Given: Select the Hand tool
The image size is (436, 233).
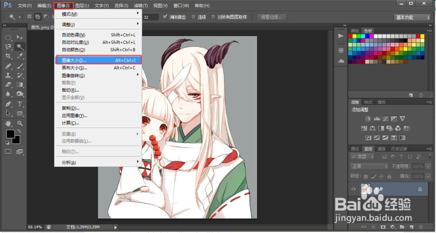Looking at the screenshot, I should pyautogui.click(x=8, y=123).
